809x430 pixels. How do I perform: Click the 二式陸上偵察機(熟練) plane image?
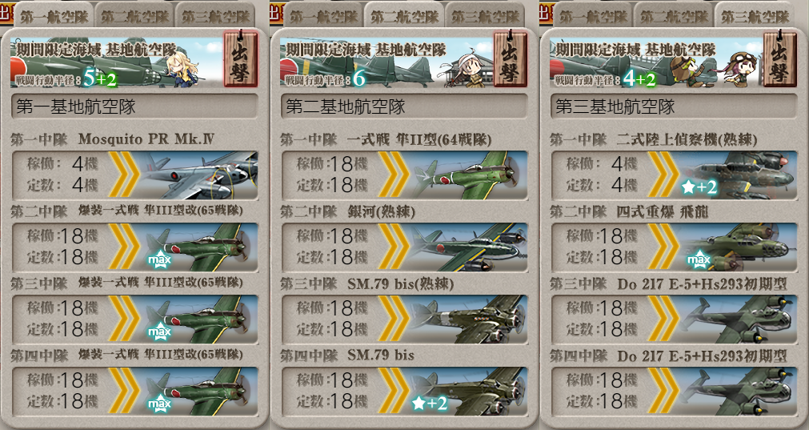coord(739,175)
